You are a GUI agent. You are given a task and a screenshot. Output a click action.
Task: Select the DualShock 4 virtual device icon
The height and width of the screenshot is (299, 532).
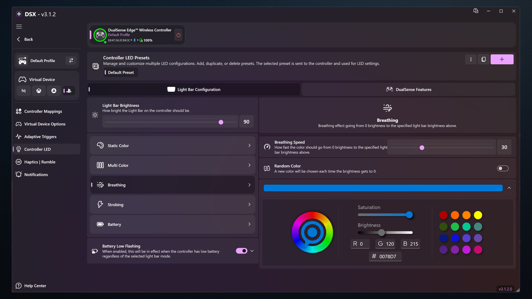54,91
